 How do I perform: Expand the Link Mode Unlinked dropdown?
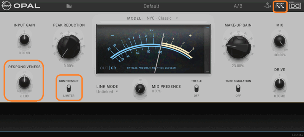107,92
